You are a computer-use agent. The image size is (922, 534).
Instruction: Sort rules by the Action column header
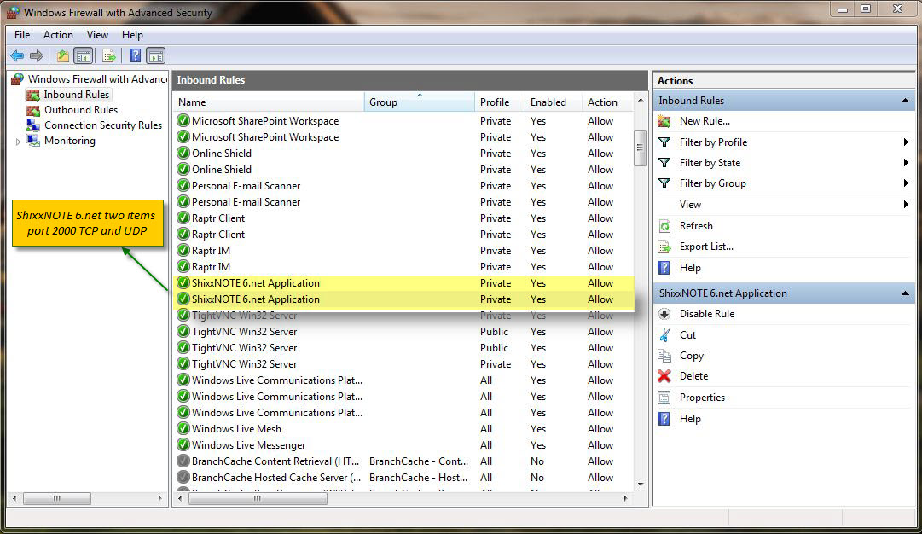pyautogui.click(x=608, y=102)
